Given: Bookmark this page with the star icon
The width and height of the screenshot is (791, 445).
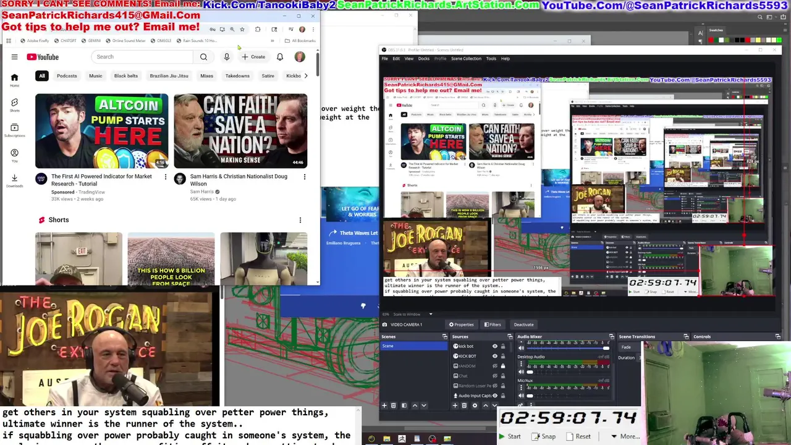Looking at the screenshot, I should click(242, 29).
